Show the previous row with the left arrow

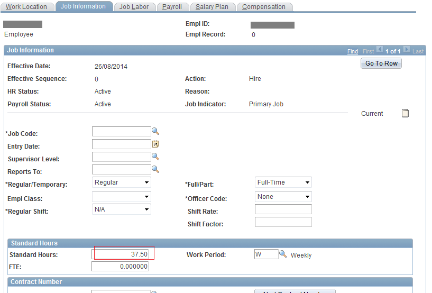click(380, 50)
